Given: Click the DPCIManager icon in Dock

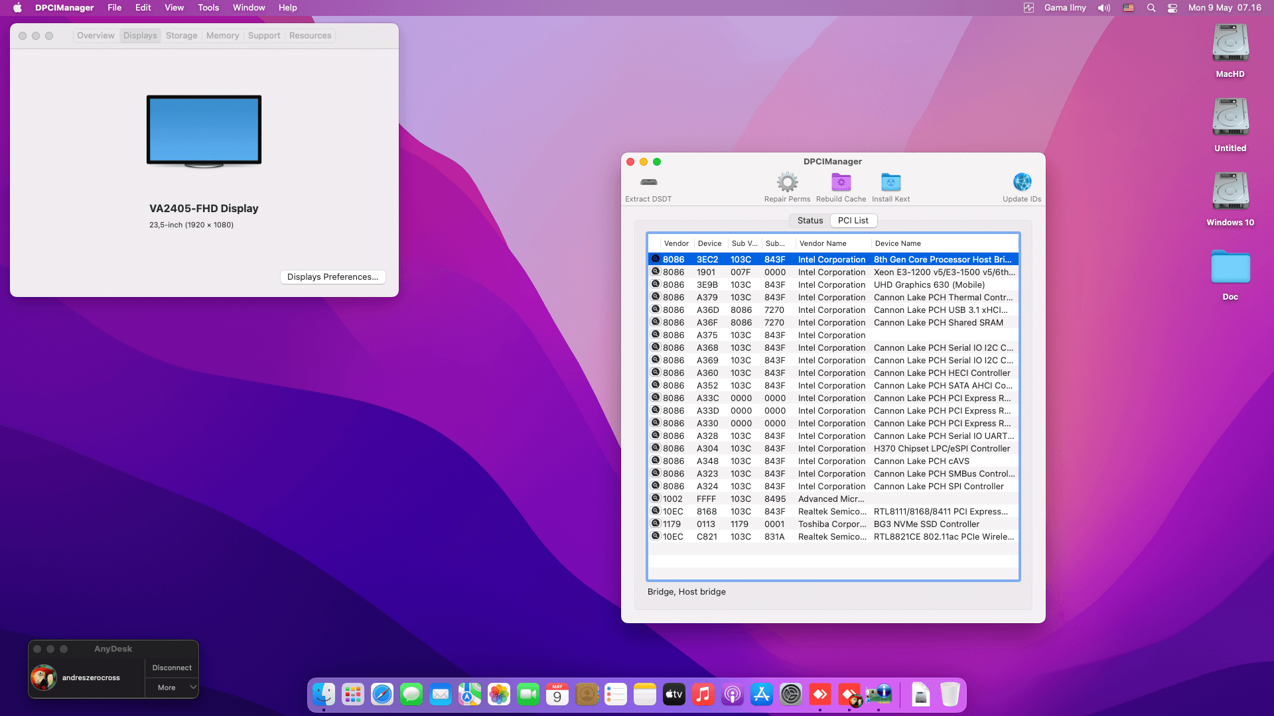Looking at the screenshot, I should click(x=879, y=694).
